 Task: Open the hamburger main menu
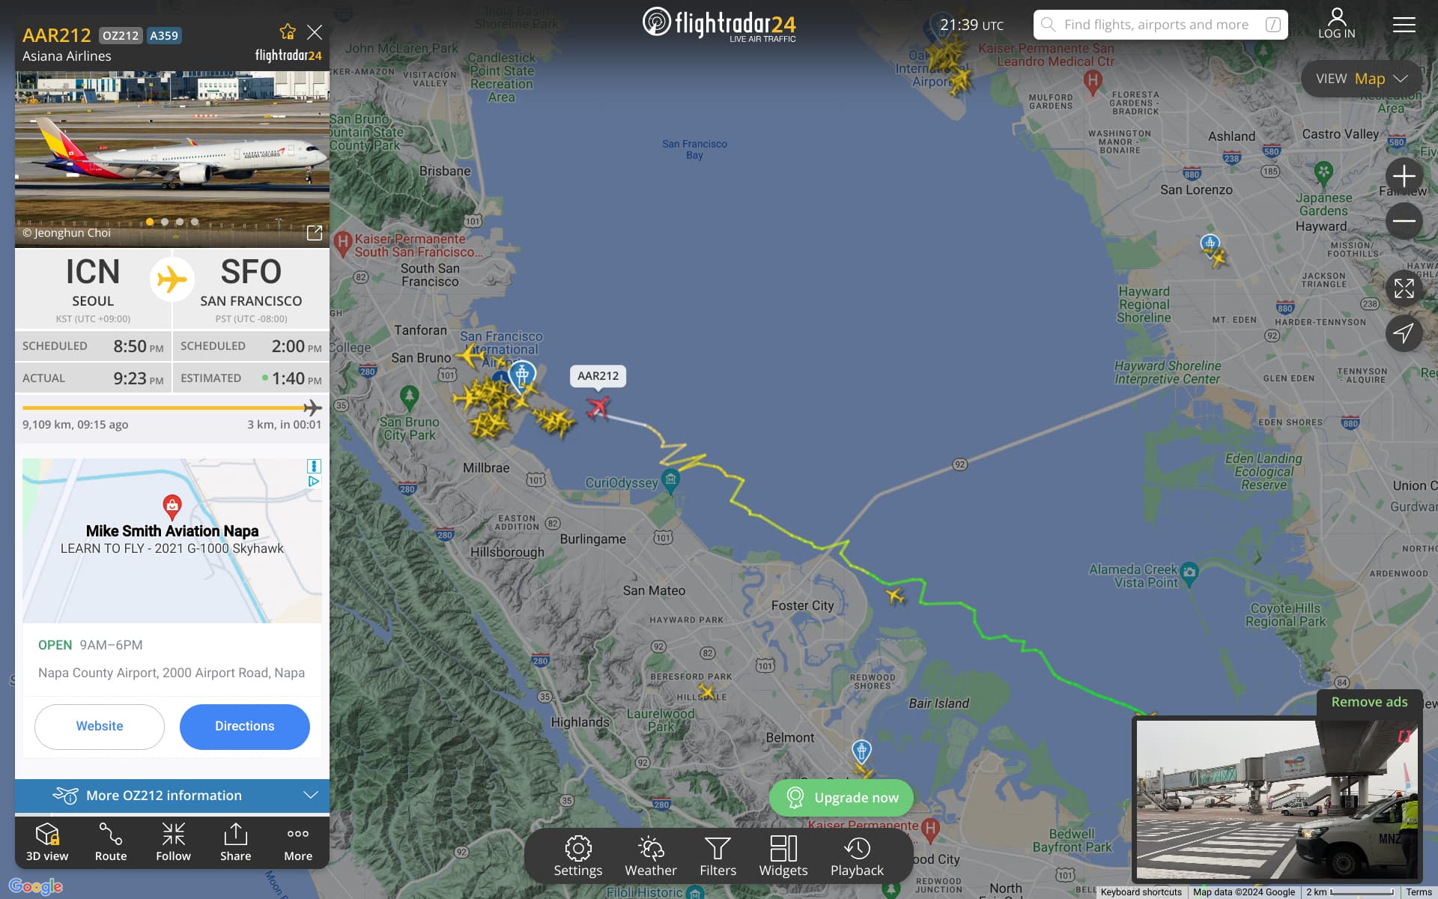(1404, 25)
